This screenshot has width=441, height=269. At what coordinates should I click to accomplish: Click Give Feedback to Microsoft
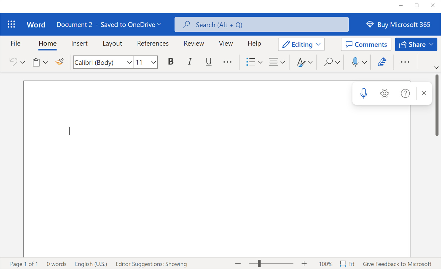pos(397,264)
